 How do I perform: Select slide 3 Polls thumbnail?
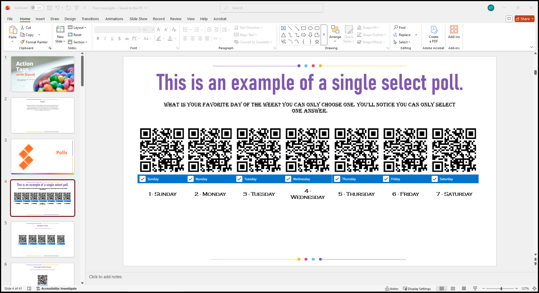coord(42,156)
